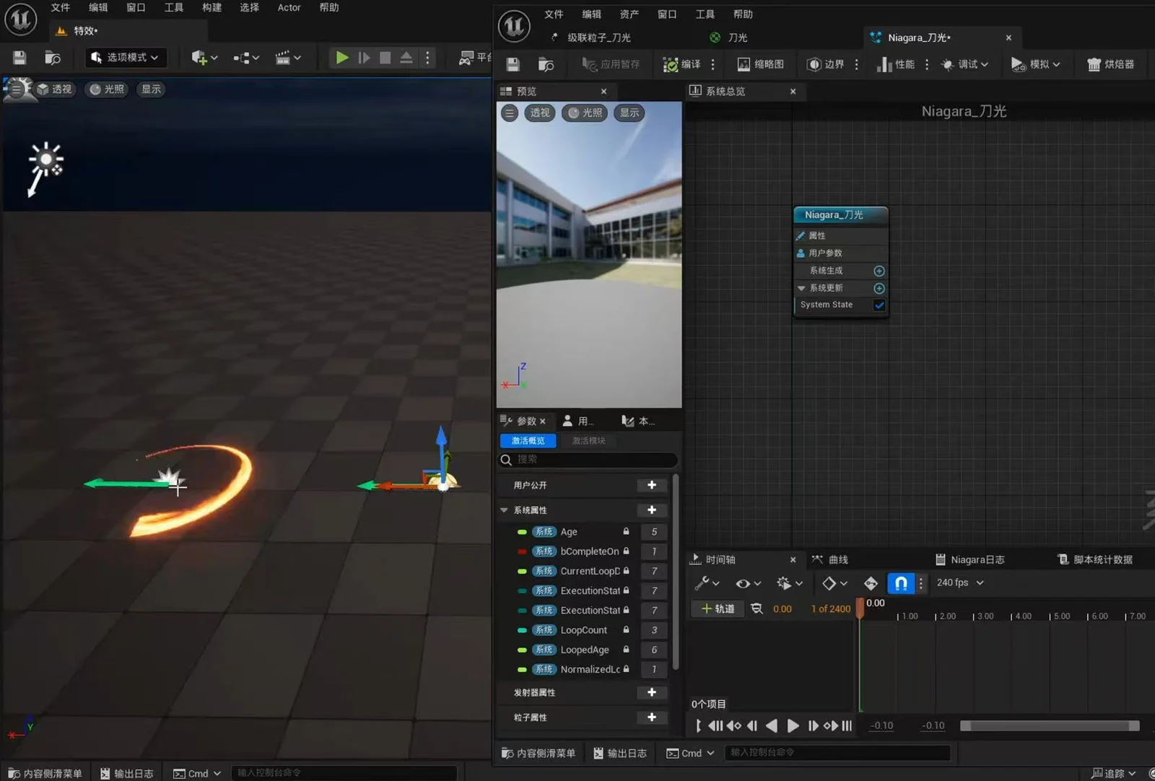Toggle System State module checkbox

(x=879, y=305)
